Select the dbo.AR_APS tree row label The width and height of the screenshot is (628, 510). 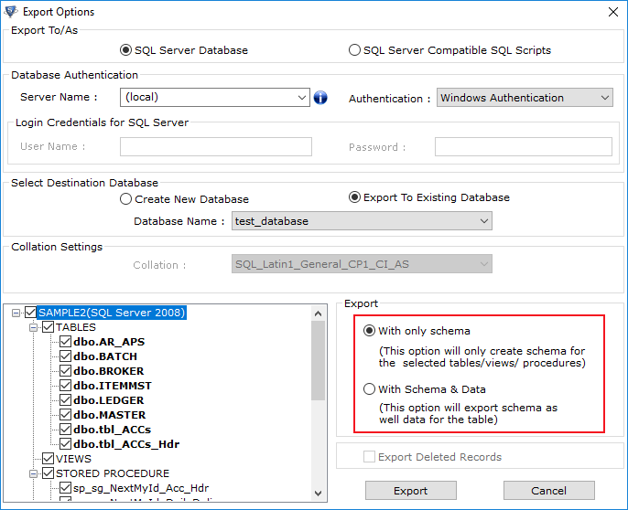[x=109, y=342]
